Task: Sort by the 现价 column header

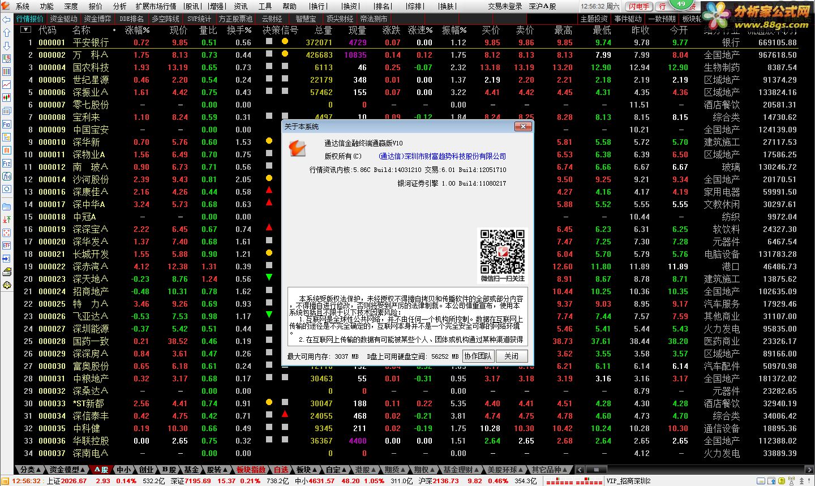Action: click(178, 30)
